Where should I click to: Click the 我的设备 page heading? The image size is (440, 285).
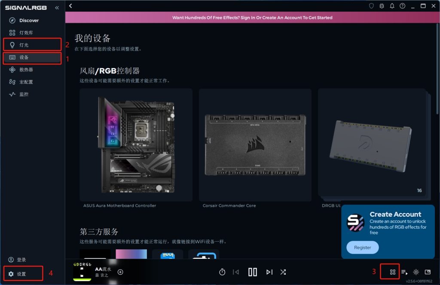92,38
